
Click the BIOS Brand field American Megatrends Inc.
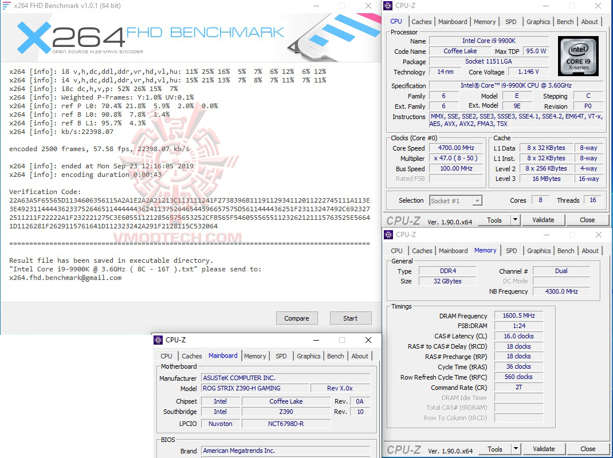tap(285, 451)
